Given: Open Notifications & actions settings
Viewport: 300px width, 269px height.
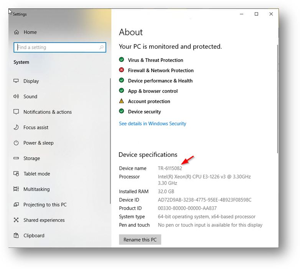Looking at the screenshot, I should (47, 112).
